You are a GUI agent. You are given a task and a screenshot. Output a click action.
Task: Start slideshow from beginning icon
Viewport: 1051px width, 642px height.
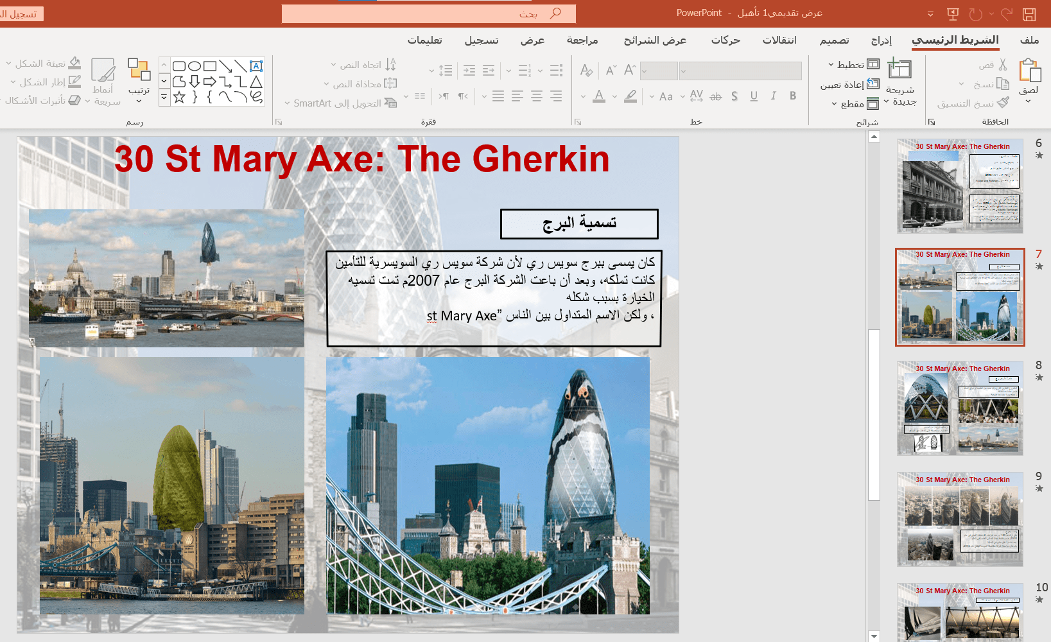pos(953,13)
